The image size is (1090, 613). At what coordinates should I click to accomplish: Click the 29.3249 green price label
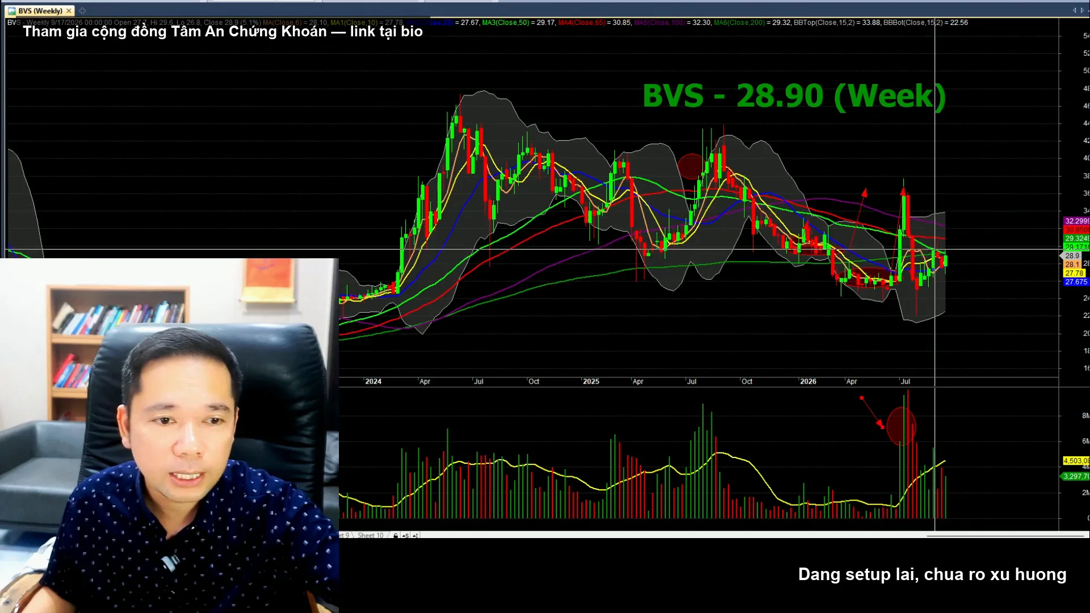pos(1076,238)
